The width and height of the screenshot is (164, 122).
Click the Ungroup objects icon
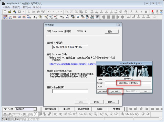coord(97,17)
